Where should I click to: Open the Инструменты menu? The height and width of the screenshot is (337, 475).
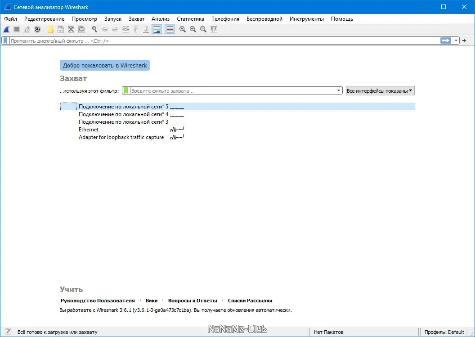click(307, 19)
